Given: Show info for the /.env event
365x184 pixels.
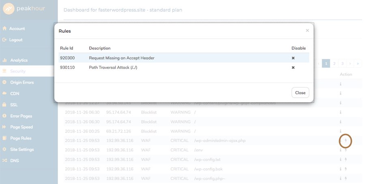Looking at the screenshot, I should [340, 150].
